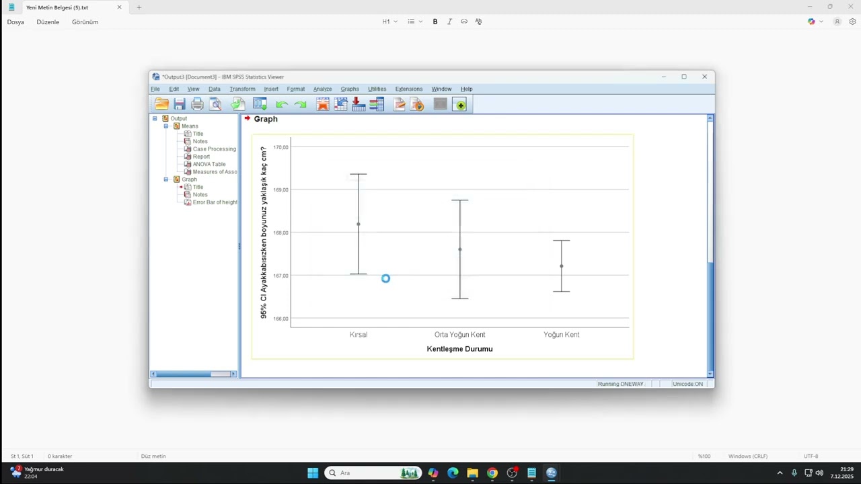
Task: Select the Report item under Means
Action: click(197, 157)
